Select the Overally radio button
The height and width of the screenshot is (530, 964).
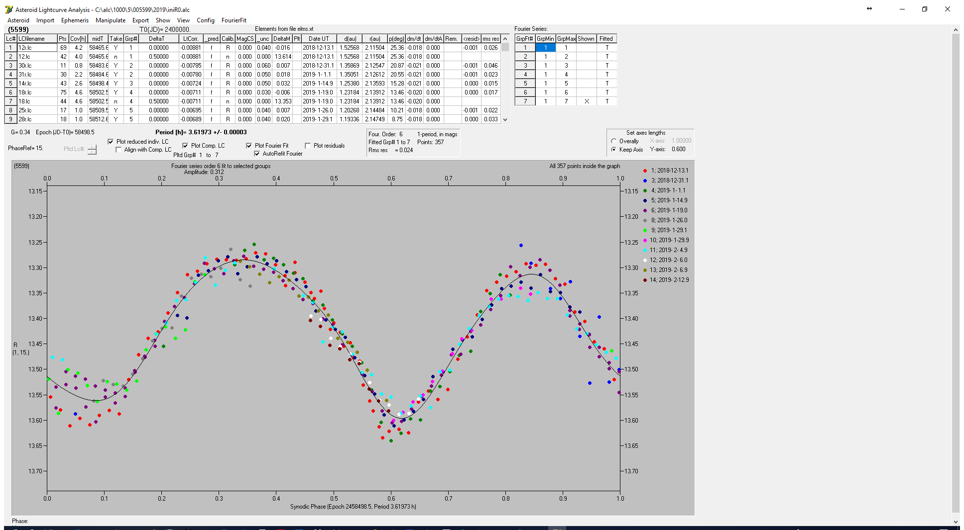[x=614, y=141]
